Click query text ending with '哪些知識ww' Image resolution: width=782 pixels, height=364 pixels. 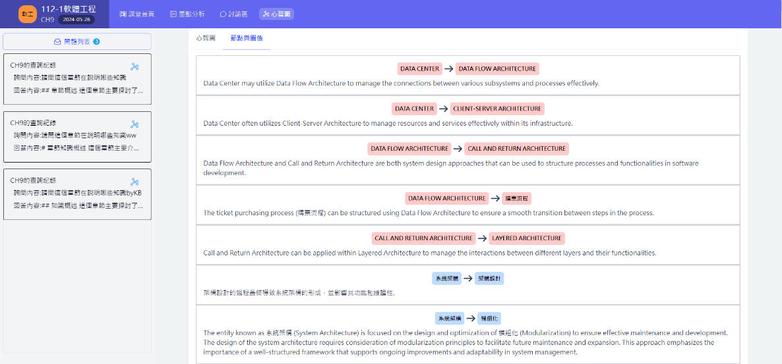click(x=75, y=136)
